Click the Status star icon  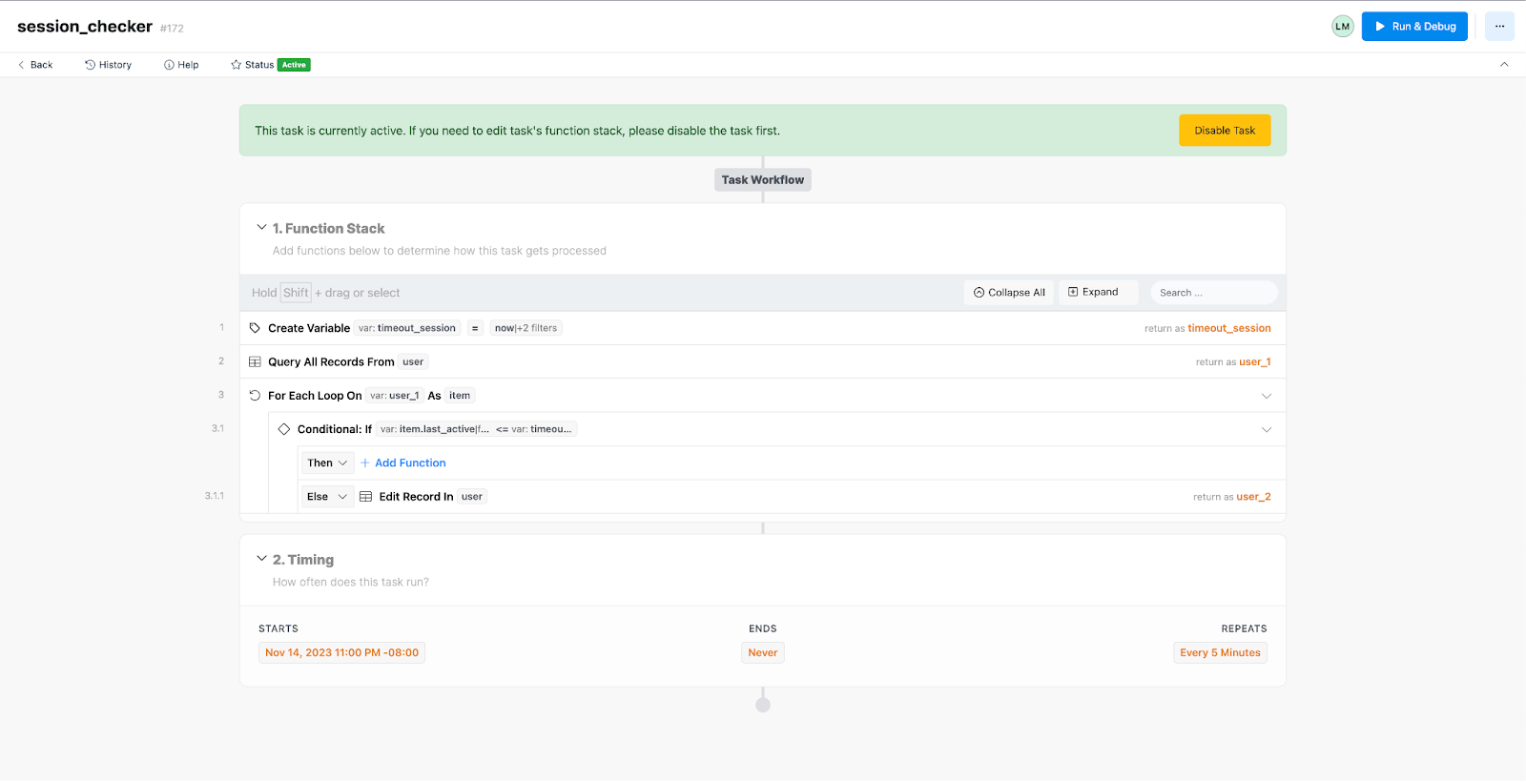(x=236, y=65)
